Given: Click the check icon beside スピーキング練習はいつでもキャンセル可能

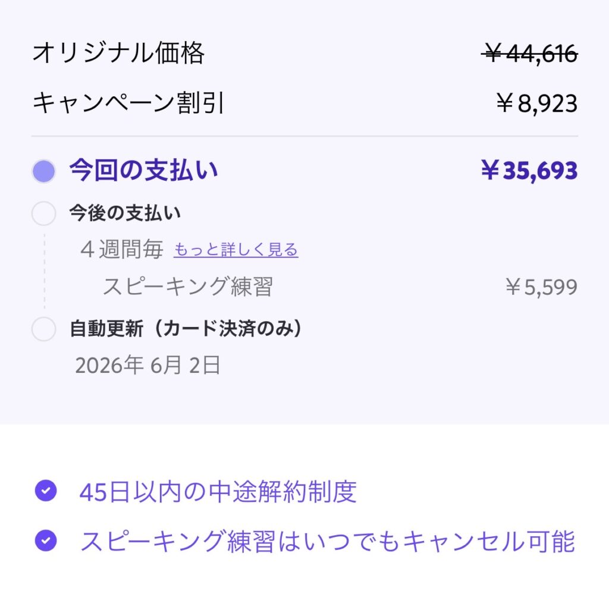Looking at the screenshot, I should [46, 541].
